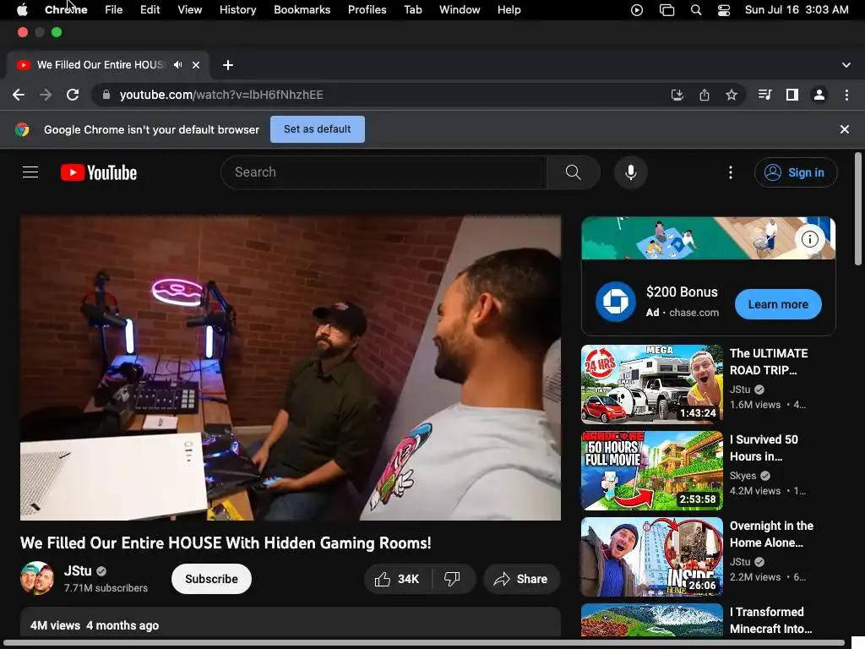Open the Bookmarks menu

(302, 9)
